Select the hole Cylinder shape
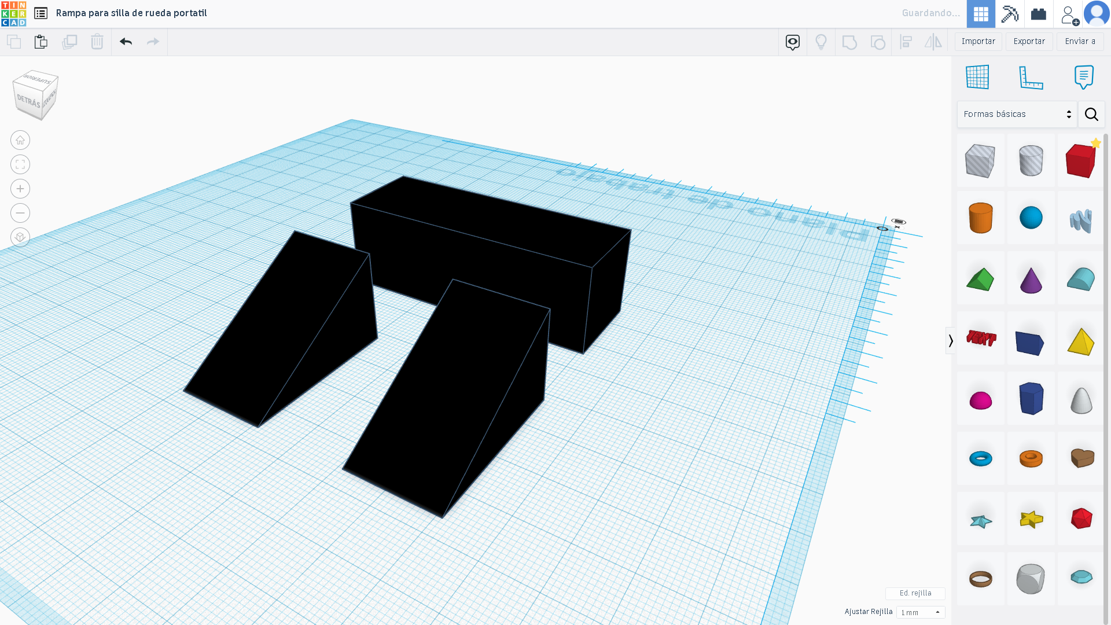1111x625 pixels. [1031, 160]
